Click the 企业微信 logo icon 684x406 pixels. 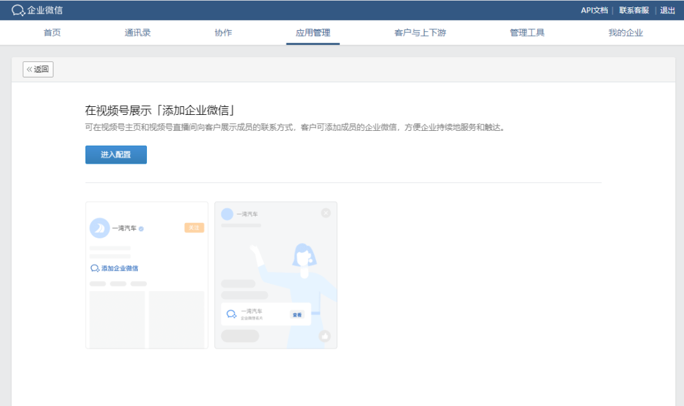(x=18, y=11)
